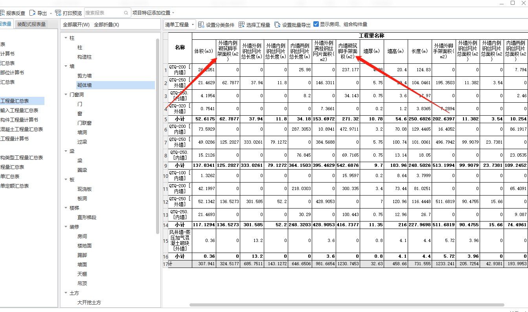
Task: Collapse the 楼梯 tree group
Action: 66,208
